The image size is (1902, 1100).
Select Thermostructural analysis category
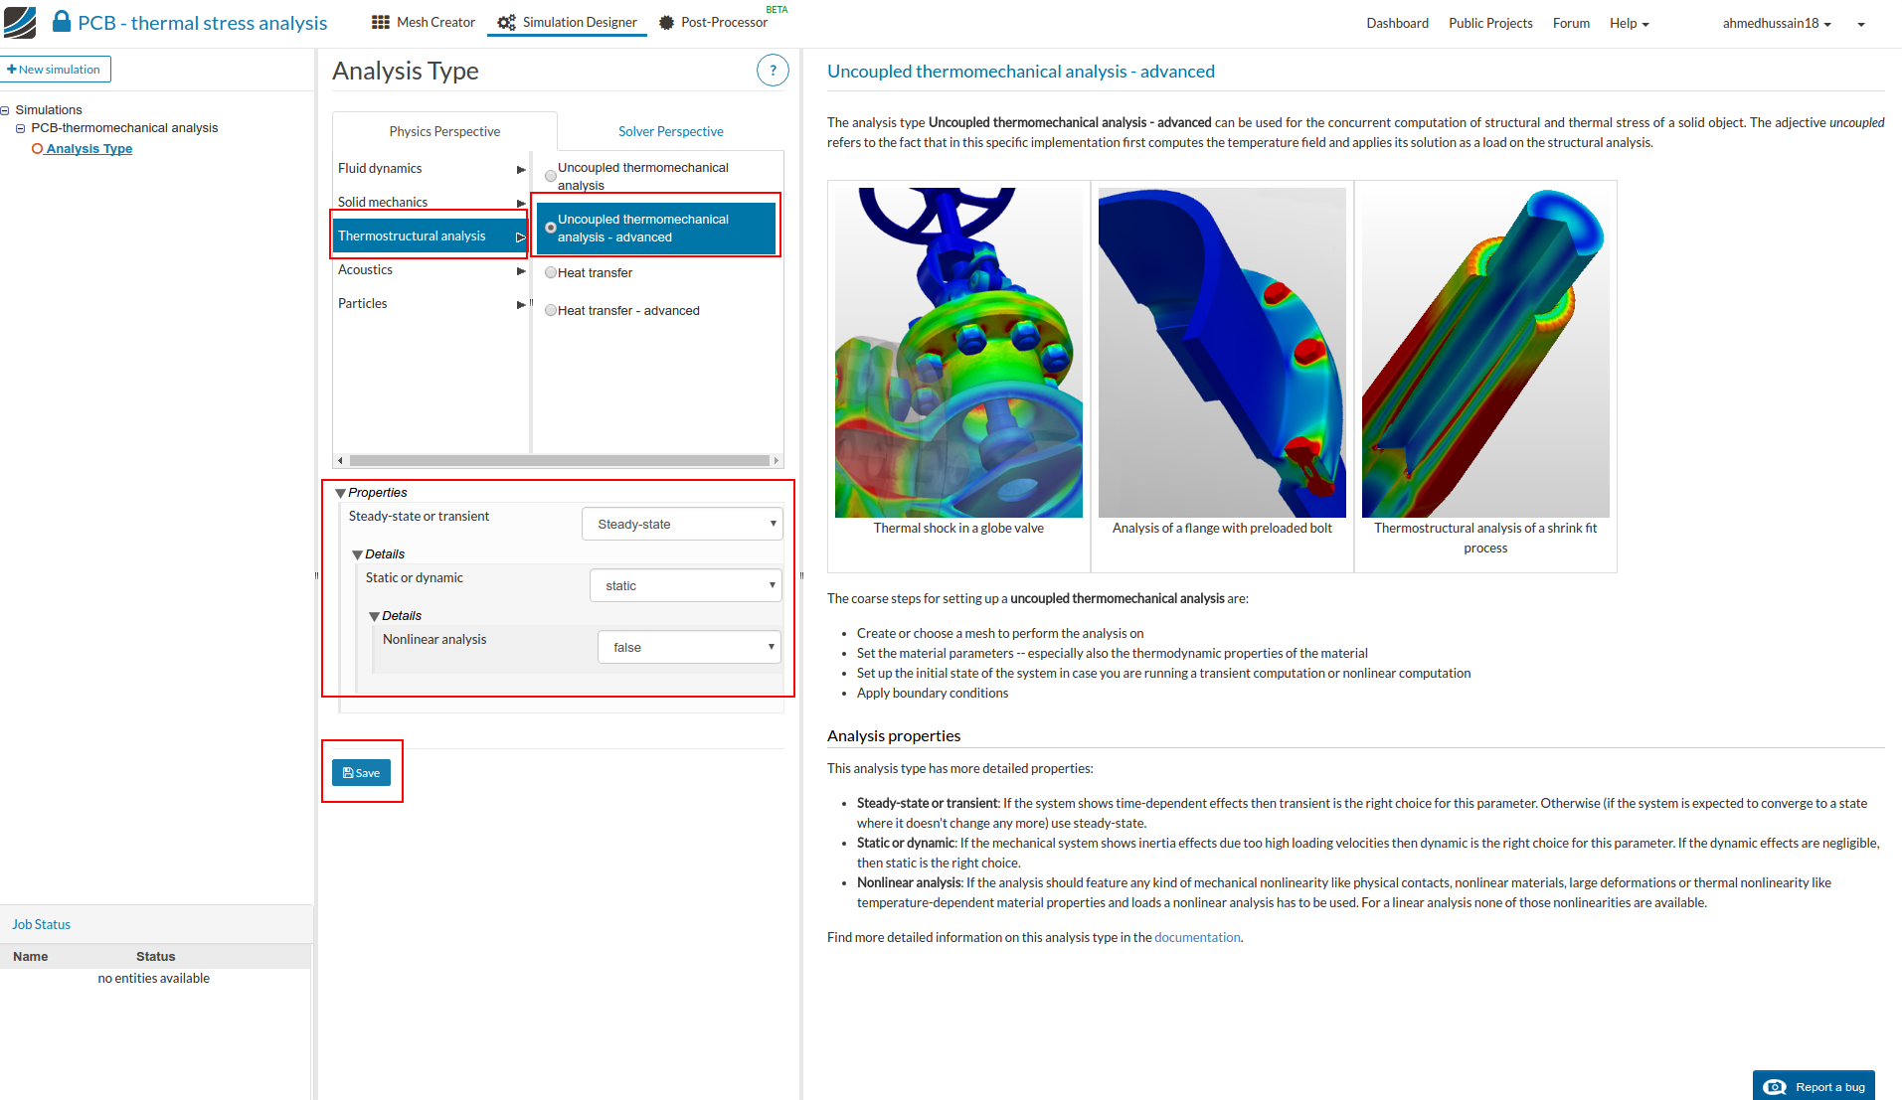(x=431, y=236)
